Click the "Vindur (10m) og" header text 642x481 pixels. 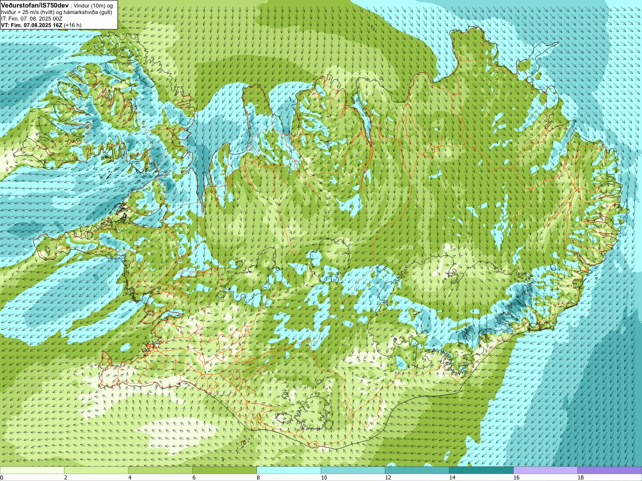pos(93,5)
